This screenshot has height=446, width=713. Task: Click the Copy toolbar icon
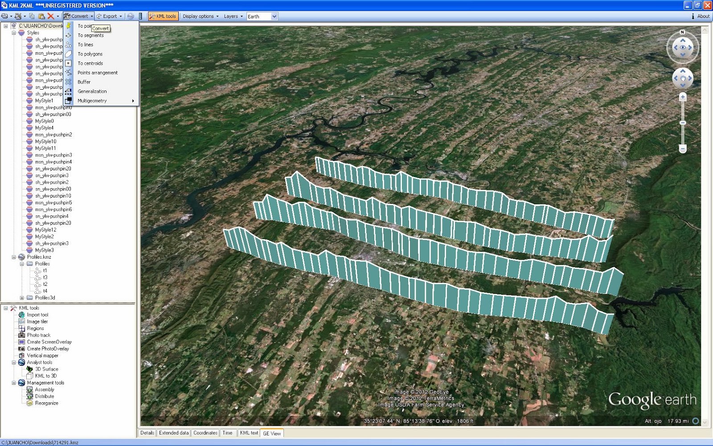tap(32, 16)
